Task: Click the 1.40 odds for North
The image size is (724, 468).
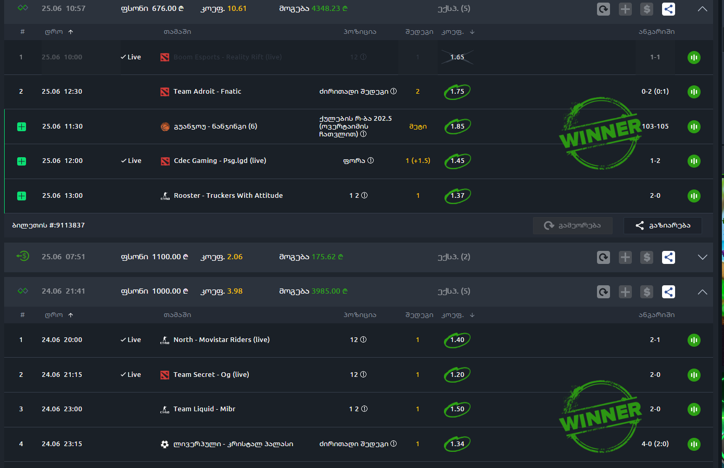Action: tap(458, 340)
